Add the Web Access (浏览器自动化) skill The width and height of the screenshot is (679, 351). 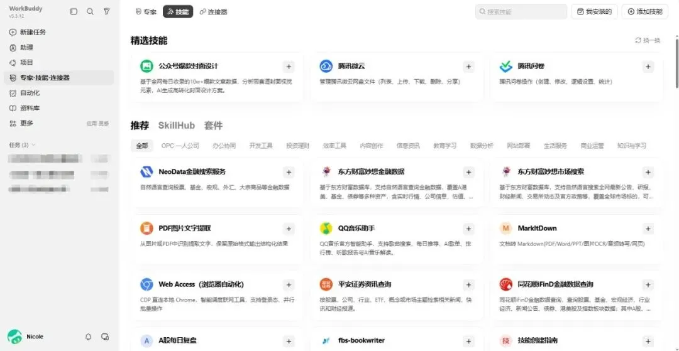tap(289, 285)
